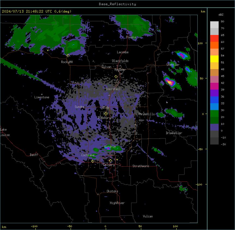
Task: Click the Lacombe city label
Action: 123,52
